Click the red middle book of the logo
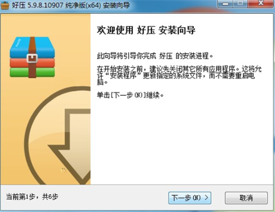 point(32,63)
